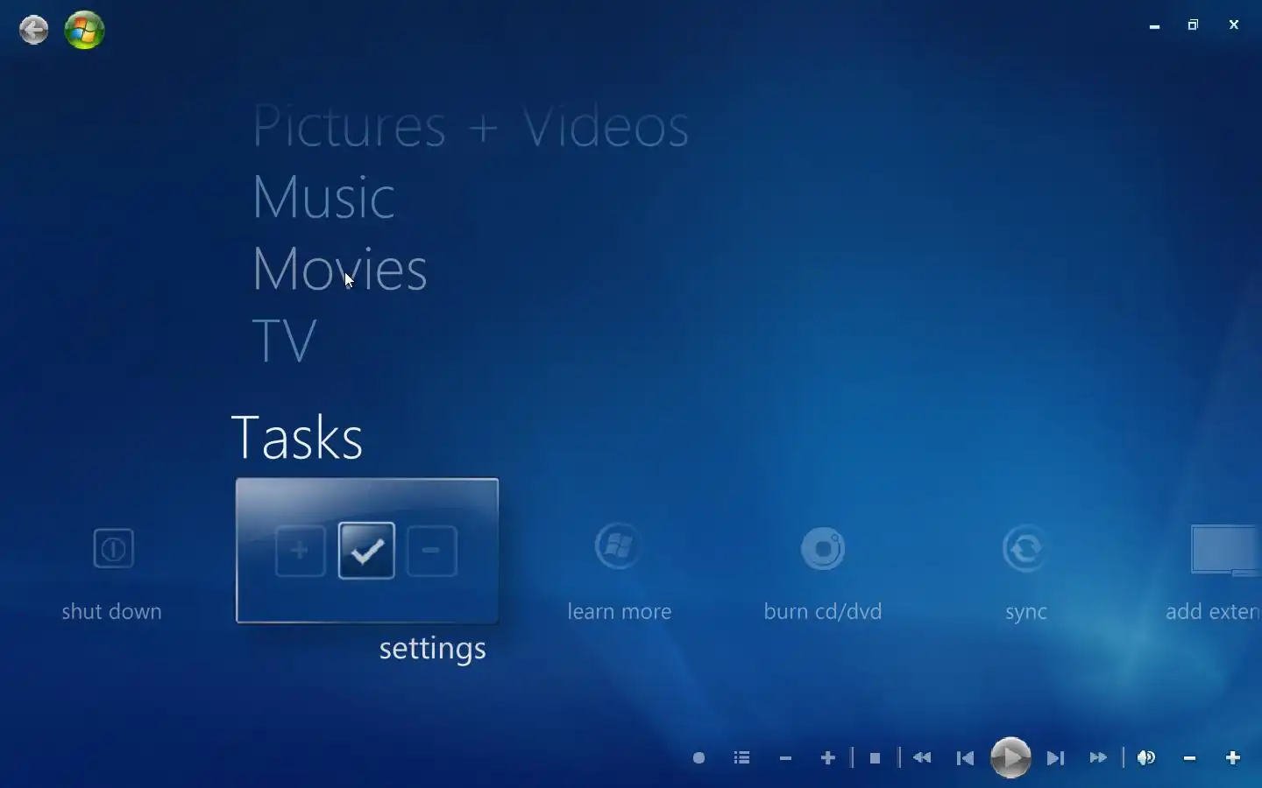The image size is (1262, 788).
Task: Open the TV menu
Action: pos(284,341)
